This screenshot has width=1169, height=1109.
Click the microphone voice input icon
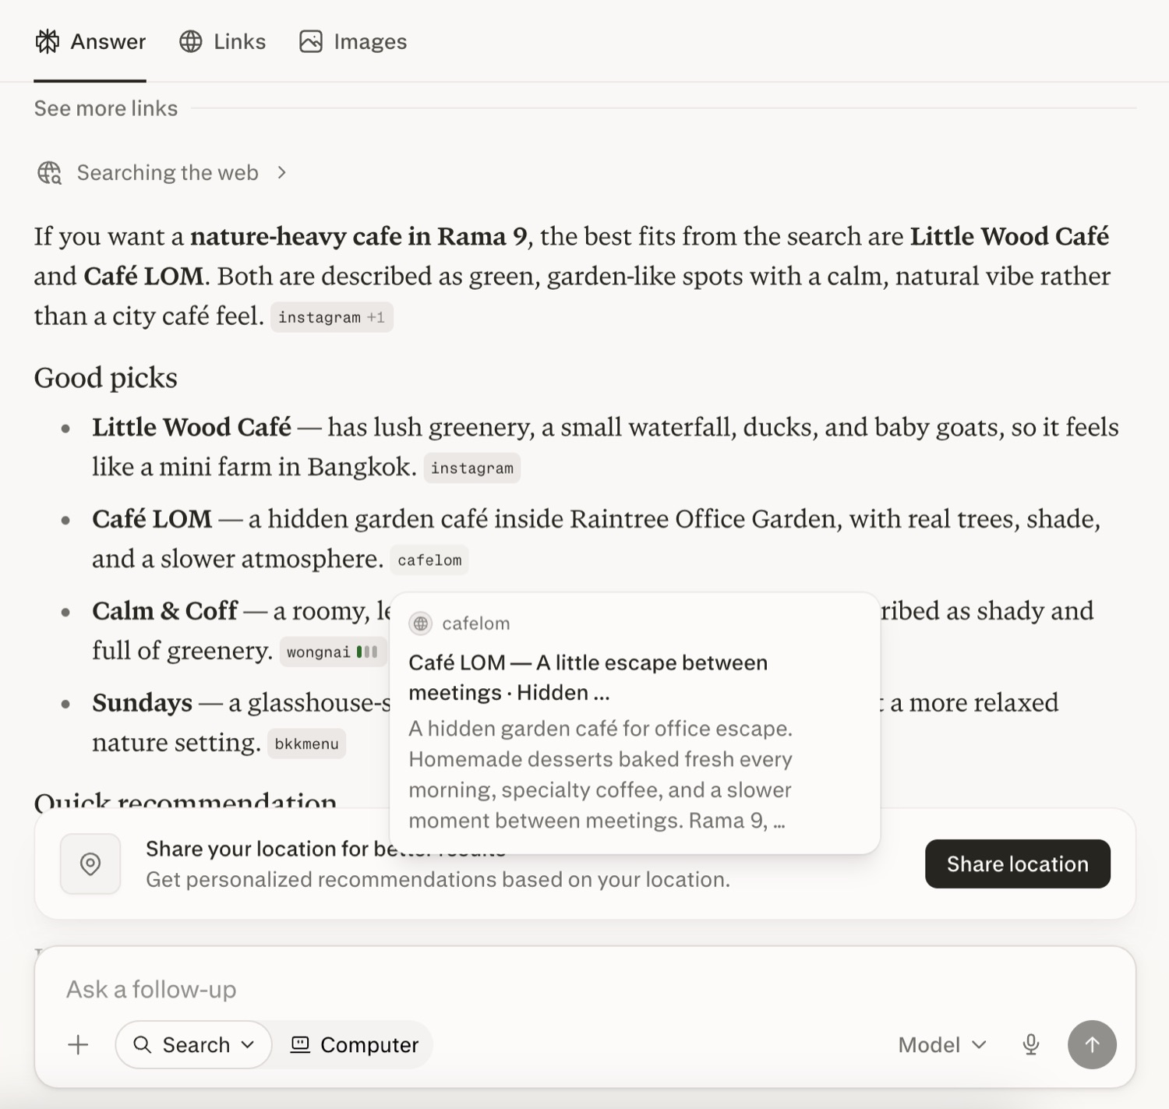point(1031,1045)
